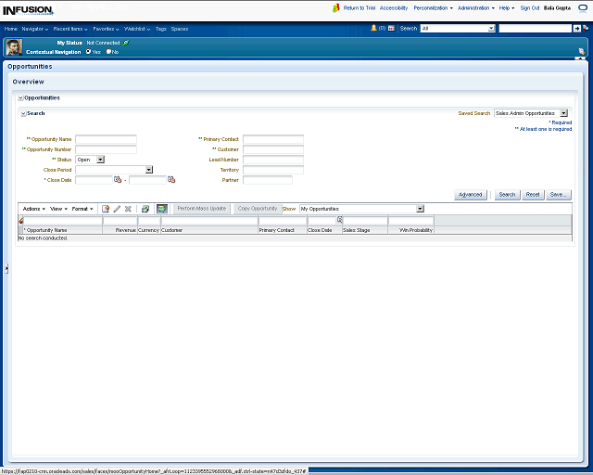This screenshot has height=475, width=593.
Task: Click the global search go arrow icon
Action: click(x=576, y=29)
